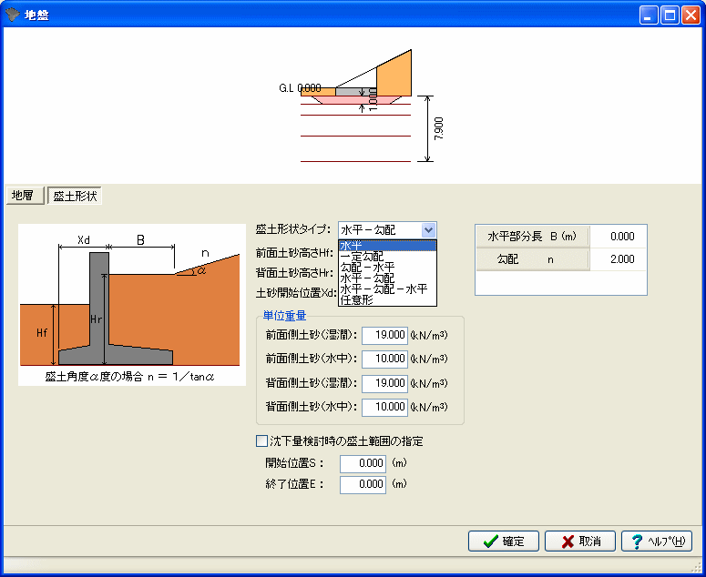Choose 水平－勾配 in the open list

click(x=388, y=278)
